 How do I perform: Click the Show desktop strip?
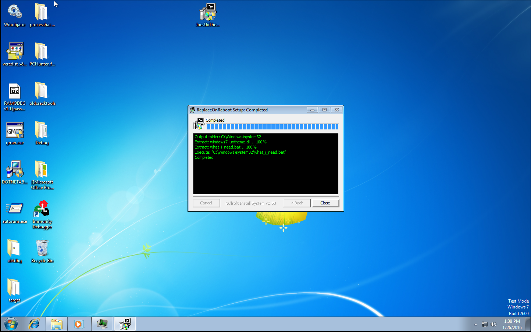(528, 324)
